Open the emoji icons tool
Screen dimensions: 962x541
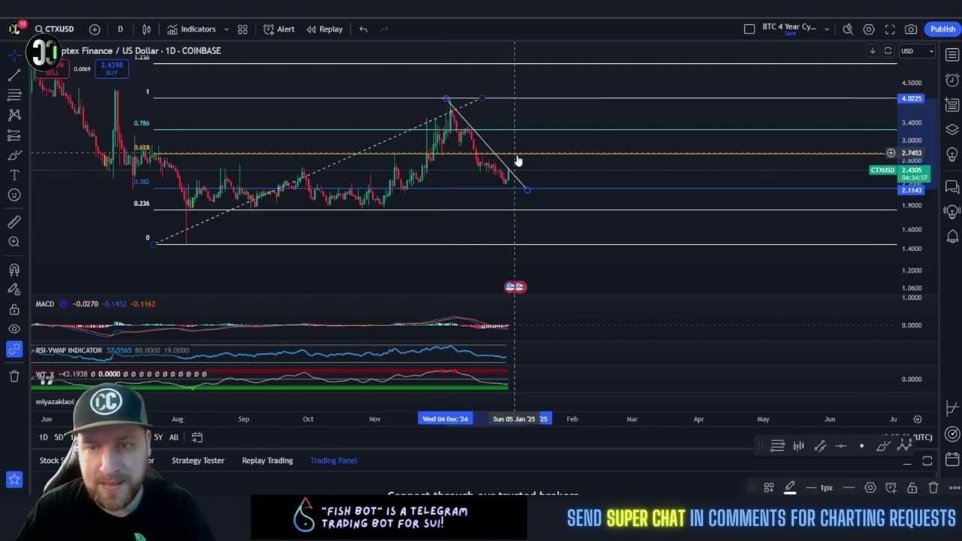pyautogui.click(x=14, y=195)
